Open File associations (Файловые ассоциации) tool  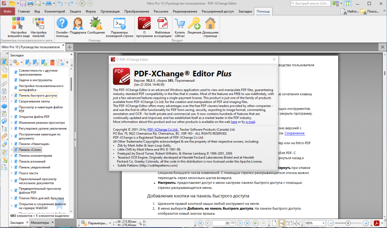(x=162, y=27)
